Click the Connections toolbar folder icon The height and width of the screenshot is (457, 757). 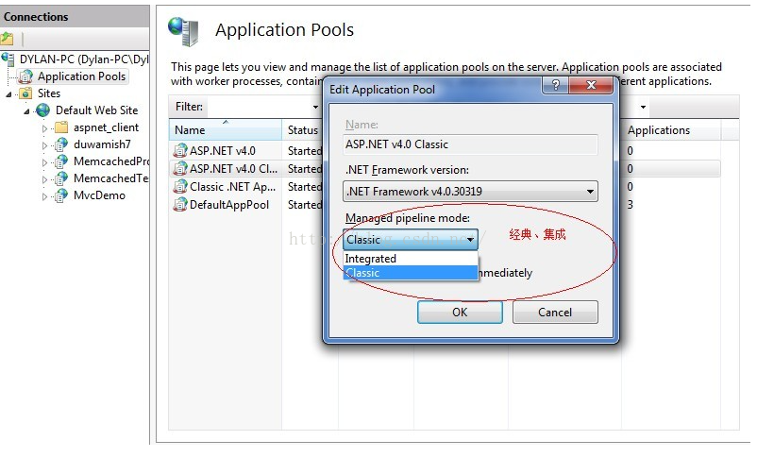(7, 38)
